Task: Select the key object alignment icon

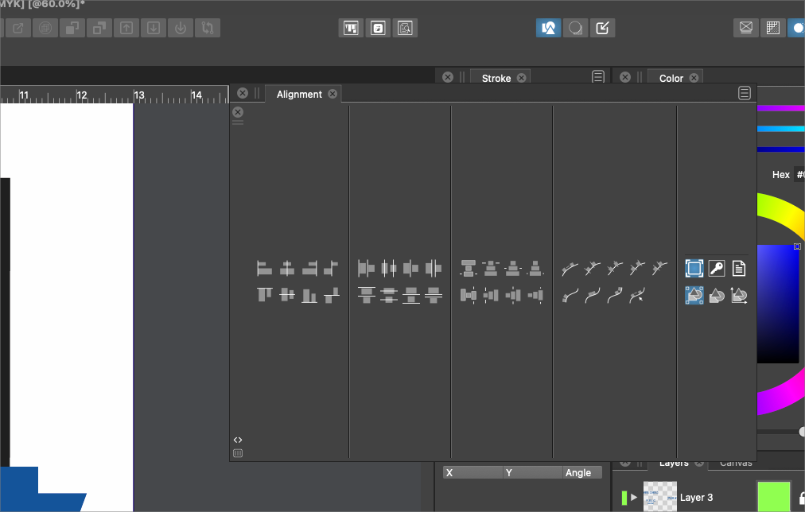Action: (x=717, y=269)
